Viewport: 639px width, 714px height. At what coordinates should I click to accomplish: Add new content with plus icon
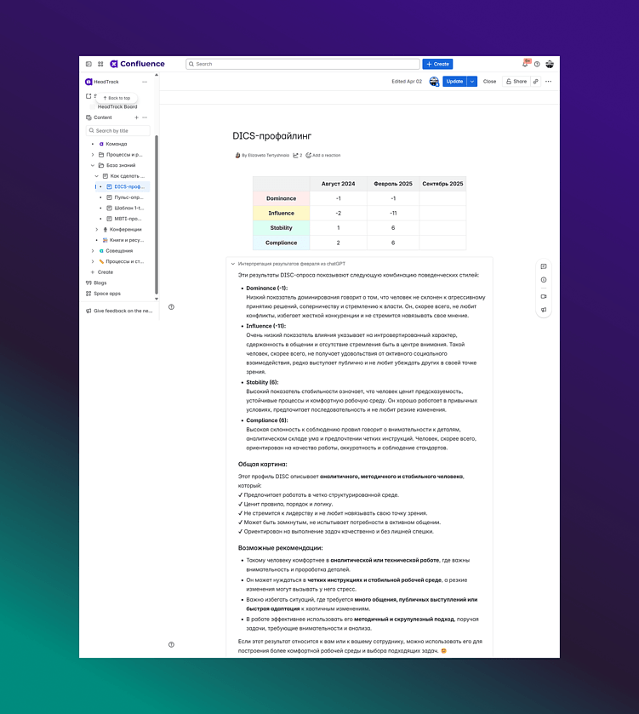136,117
